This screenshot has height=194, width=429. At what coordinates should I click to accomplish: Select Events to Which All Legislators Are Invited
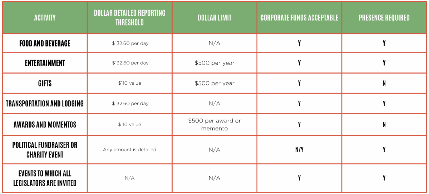coord(45,178)
